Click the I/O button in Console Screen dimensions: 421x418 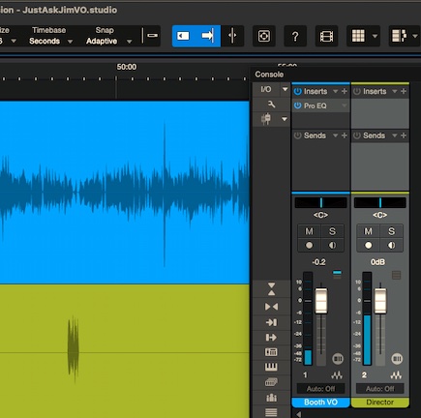(266, 89)
